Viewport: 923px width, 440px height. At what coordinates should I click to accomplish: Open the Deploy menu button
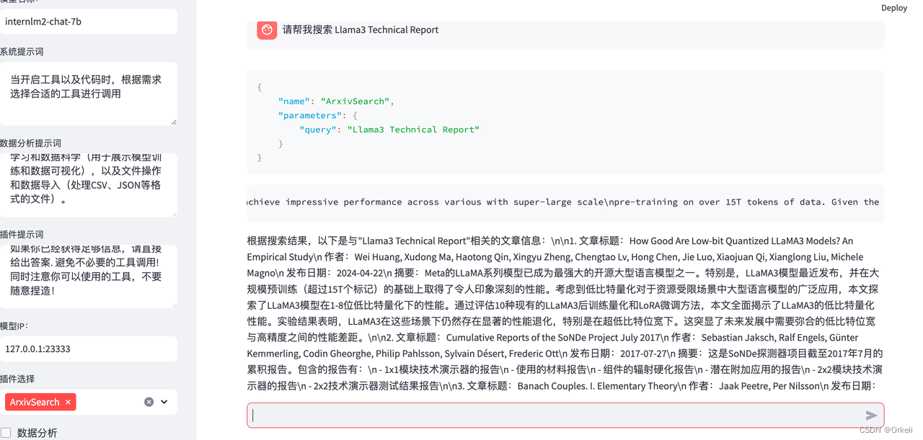tap(894, 8)
